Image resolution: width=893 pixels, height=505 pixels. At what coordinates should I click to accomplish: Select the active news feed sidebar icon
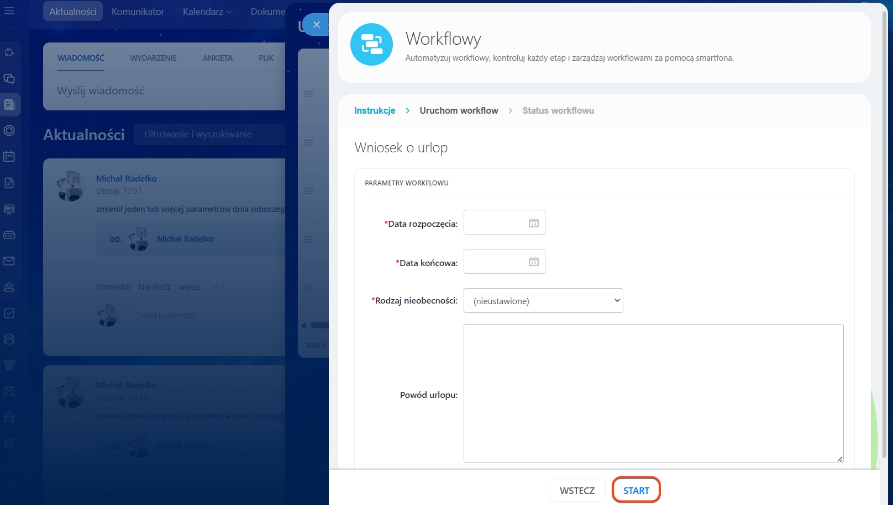click(9, 104)
